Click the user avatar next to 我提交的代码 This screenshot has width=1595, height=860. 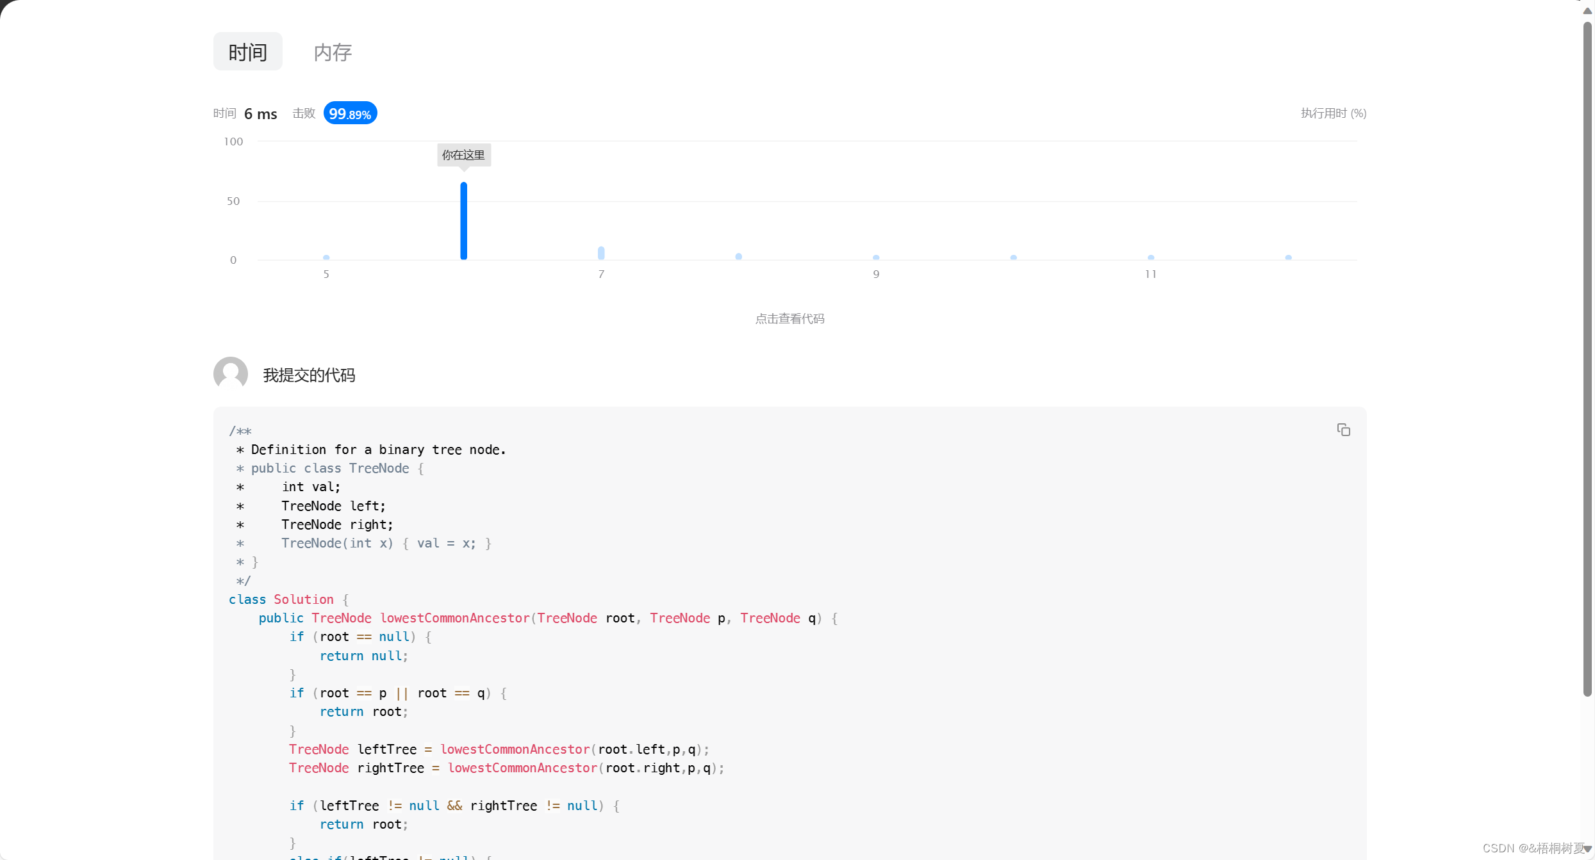pyautogui.click(x=231, y=374)
